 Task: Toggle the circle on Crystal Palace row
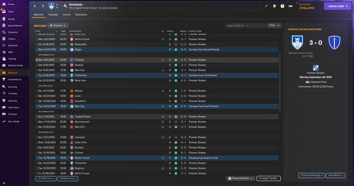tap(37, 117)
